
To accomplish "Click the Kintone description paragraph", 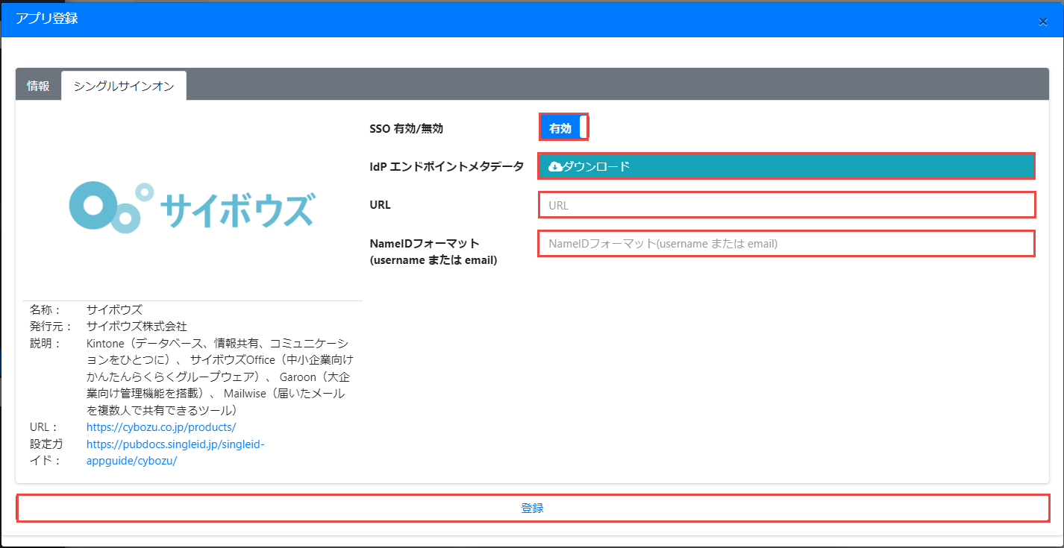I will coord(216,377).
